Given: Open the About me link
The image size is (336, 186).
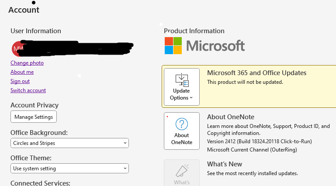Looking at the screenshot, I should click(x=22, y=72).
